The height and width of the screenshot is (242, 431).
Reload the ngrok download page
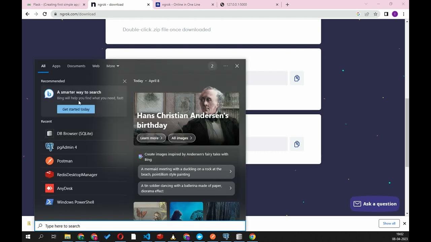[x=44, y=14]
